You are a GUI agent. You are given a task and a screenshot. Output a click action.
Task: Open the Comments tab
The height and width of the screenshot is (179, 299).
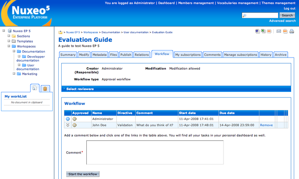click(x=212, y=55)
